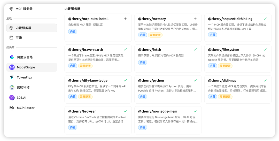Click the 内置 tag on nowledge-mem card
Image resolution: width=279 pixels, height=141 pixels.
[x=143, y=127]
